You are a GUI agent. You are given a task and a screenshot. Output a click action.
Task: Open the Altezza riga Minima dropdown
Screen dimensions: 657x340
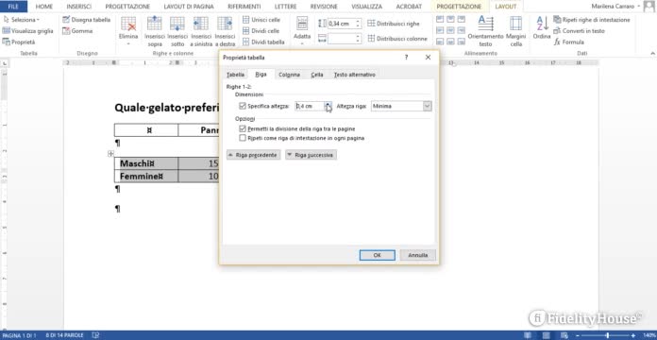coord(401,106)
